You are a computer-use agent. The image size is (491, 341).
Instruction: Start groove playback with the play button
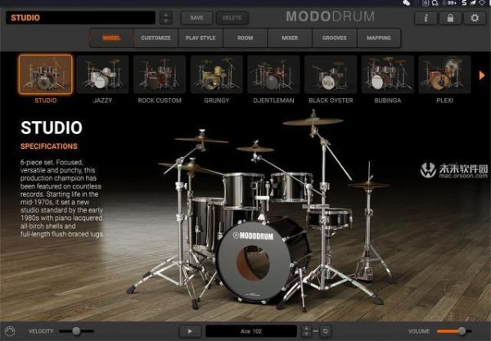click(x=190, y=331)
